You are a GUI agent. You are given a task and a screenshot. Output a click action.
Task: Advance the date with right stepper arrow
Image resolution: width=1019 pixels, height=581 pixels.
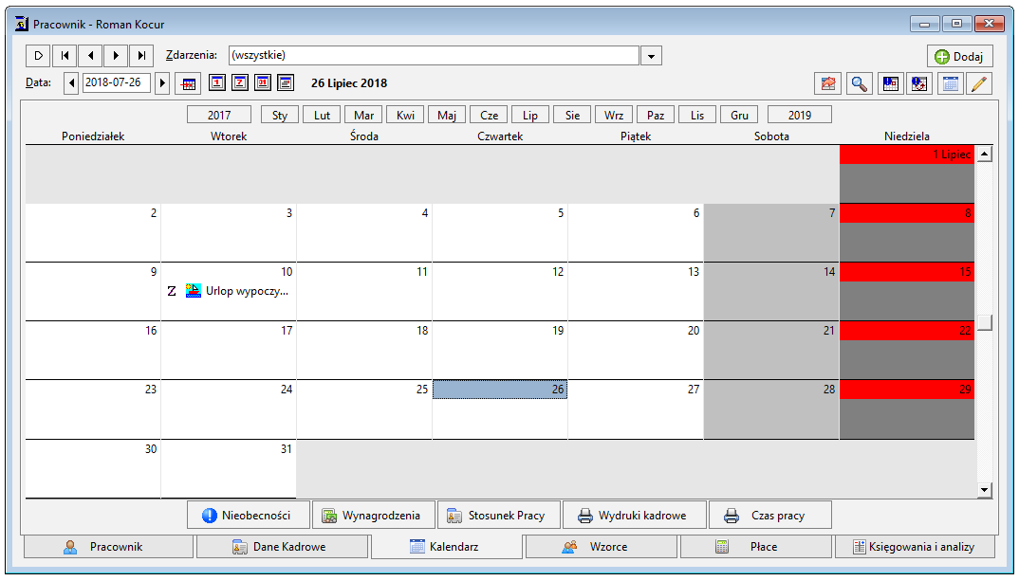click(162, 83)
